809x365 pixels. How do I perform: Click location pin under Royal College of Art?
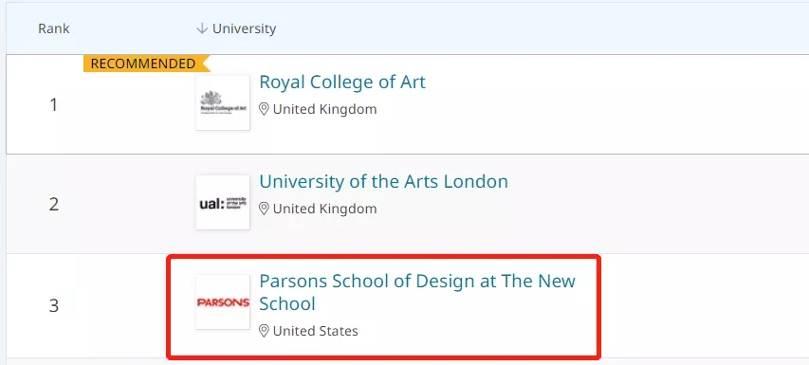coord(265,109)
